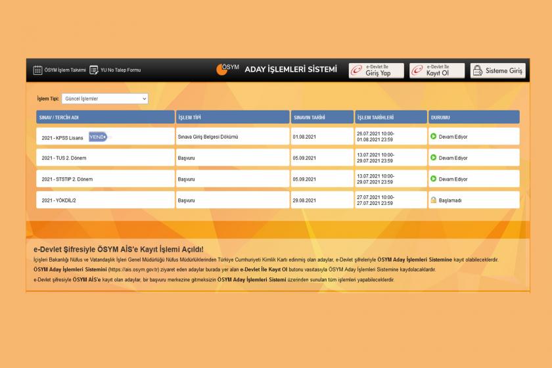
Task: Click STSTIP 2. Dönem transaction dates cell
Action: pyautogui.click(x=391, y=179)
